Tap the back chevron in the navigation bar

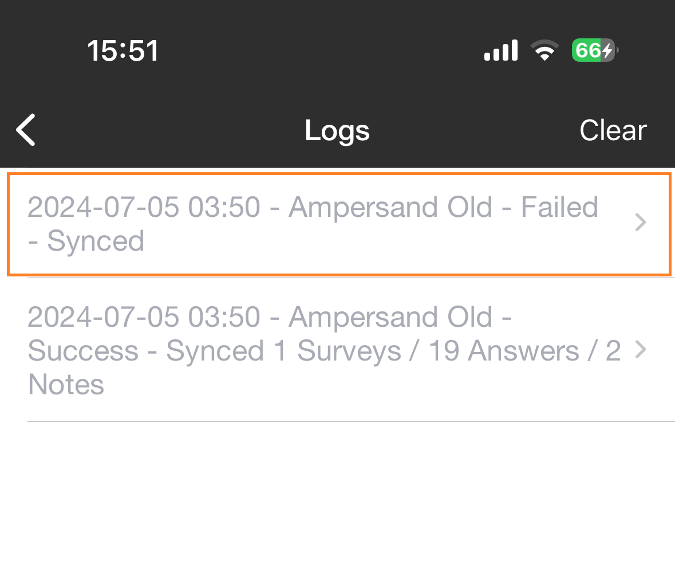pos(25,130)
